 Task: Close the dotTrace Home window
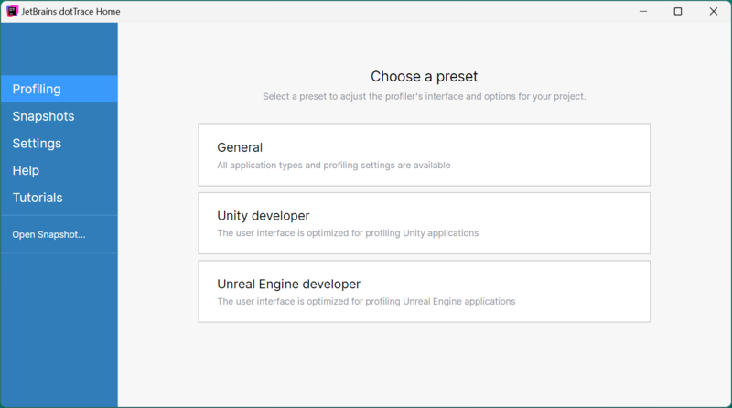click(714, 11)
